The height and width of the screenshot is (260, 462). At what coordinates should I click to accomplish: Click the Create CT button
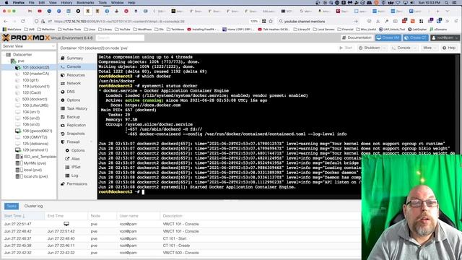[x=416, y=38]
